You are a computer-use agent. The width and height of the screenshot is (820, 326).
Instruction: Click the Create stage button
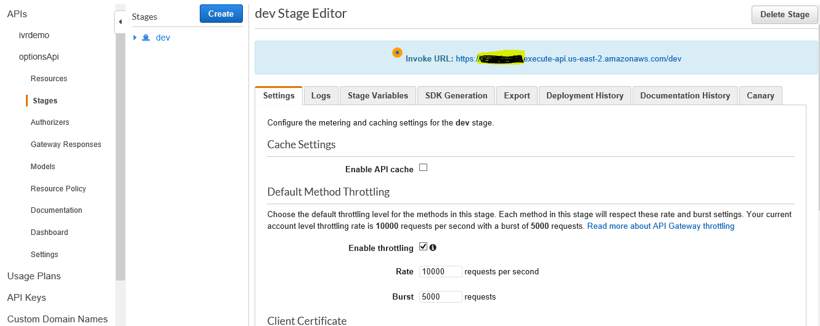coord(221,14)
